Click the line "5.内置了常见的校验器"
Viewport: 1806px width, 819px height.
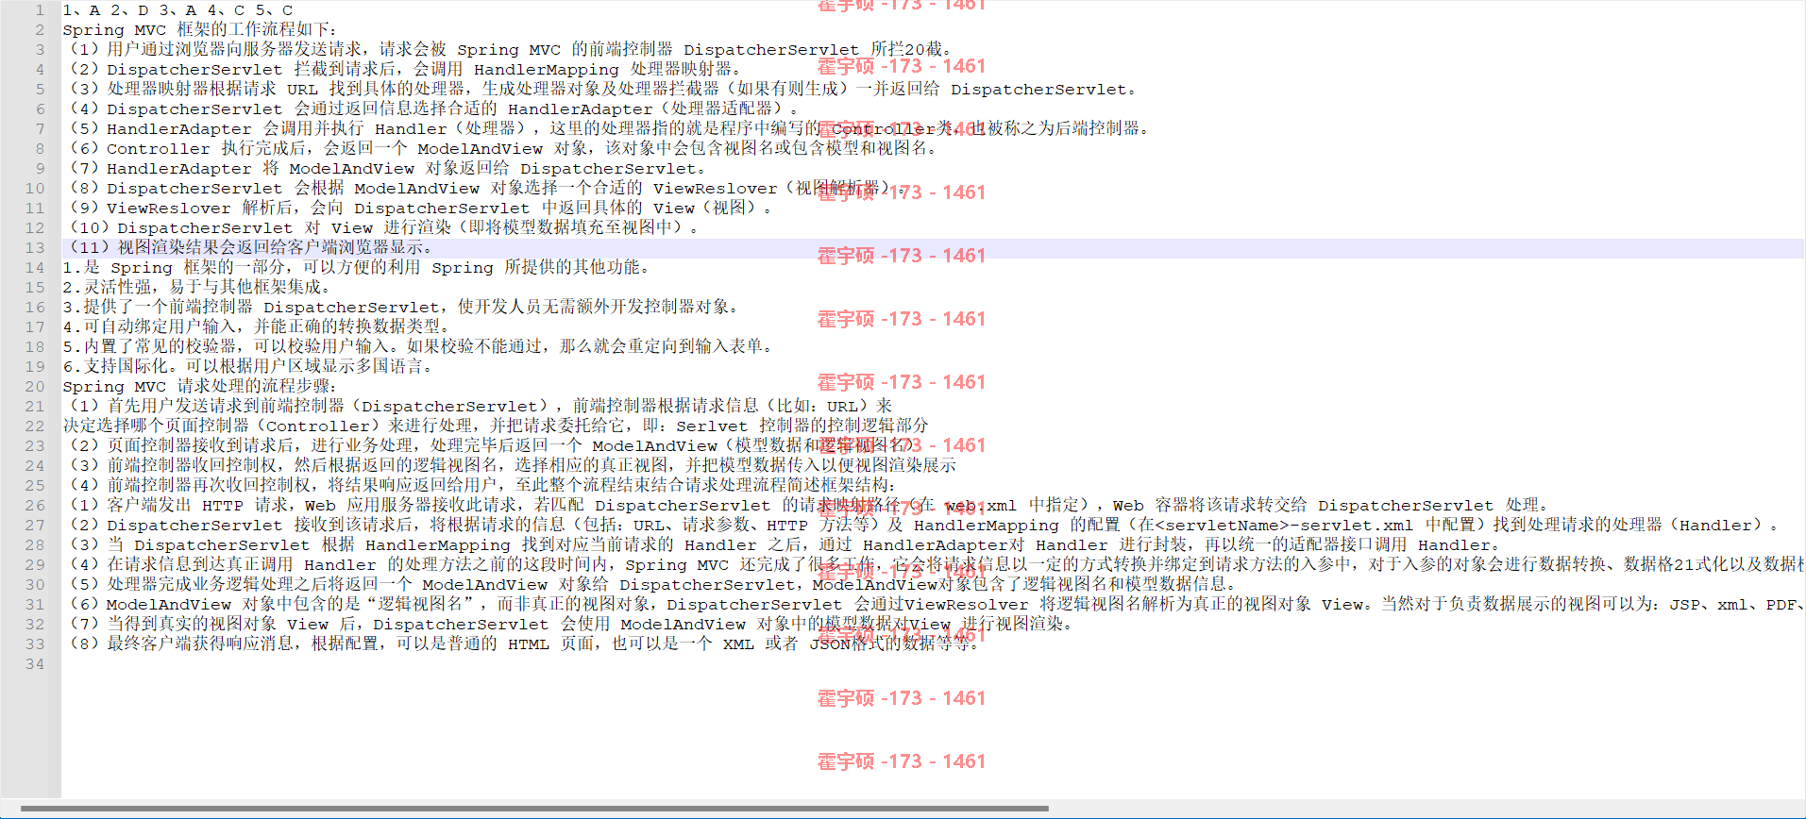tap(419, 347)
